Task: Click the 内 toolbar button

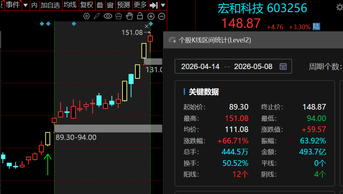Action: pos(34,5)
